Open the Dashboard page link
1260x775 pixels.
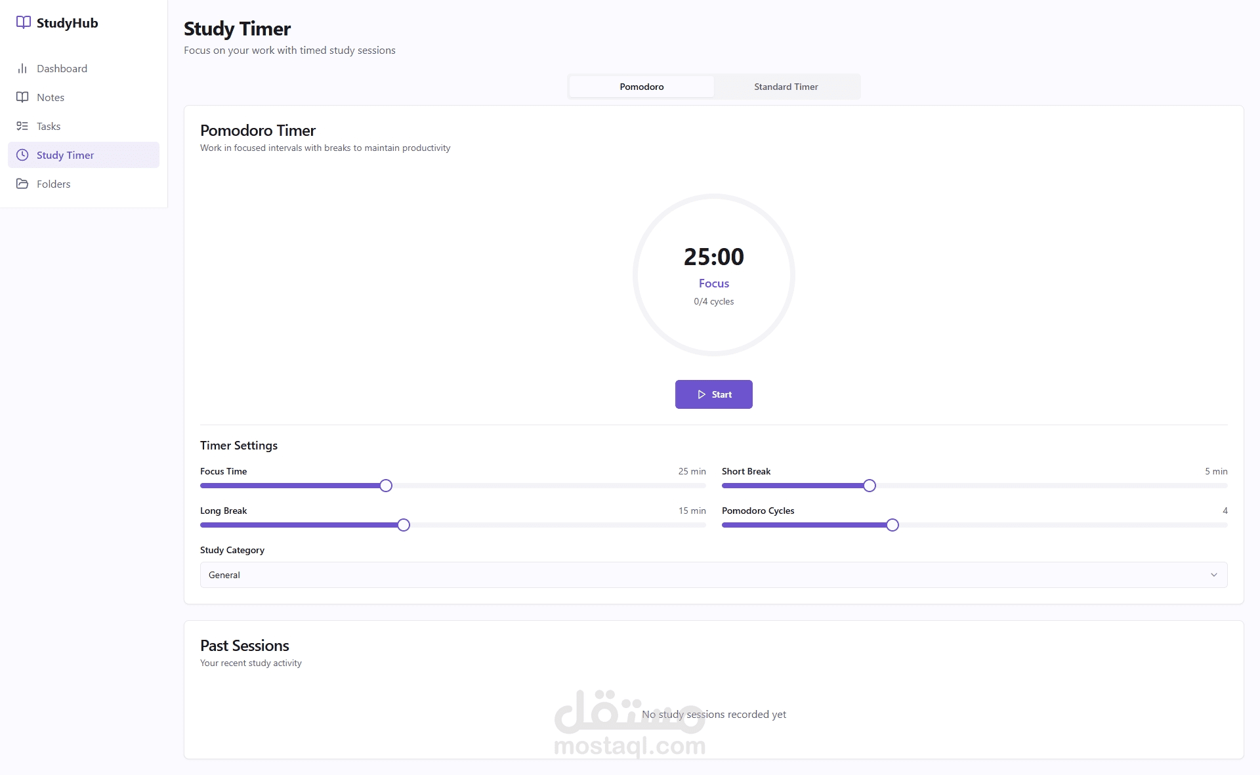[x=62, y=68]
